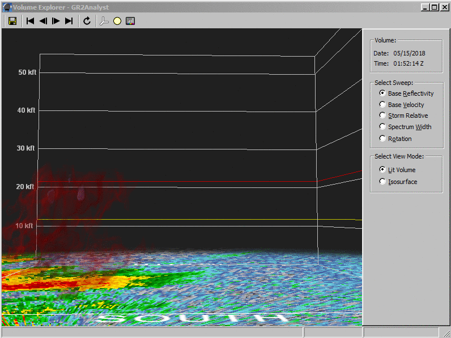Click the 20 kft altitude label
The image size is (451, 338).
pyautogui.click(x=25, y=186)
